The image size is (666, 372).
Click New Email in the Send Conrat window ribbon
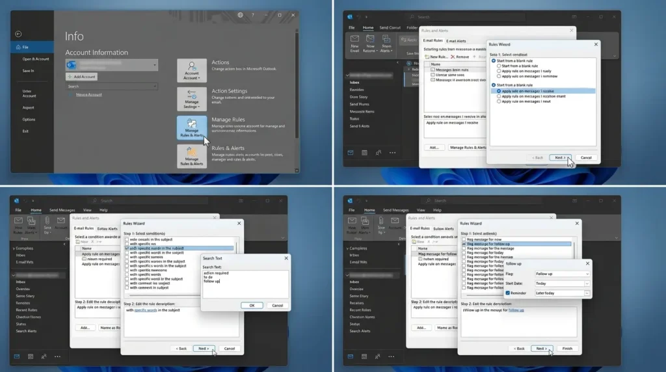click(354, 44)
